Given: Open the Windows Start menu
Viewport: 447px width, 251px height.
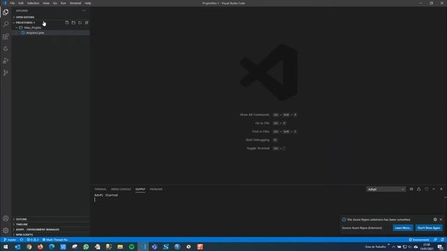Looking at the screenshot, I should 6,247.
